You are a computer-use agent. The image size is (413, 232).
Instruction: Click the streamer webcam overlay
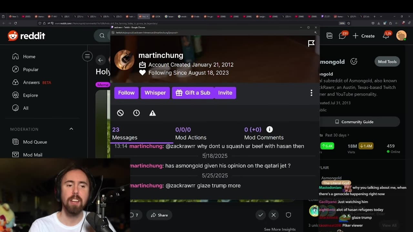coord(65,195)
